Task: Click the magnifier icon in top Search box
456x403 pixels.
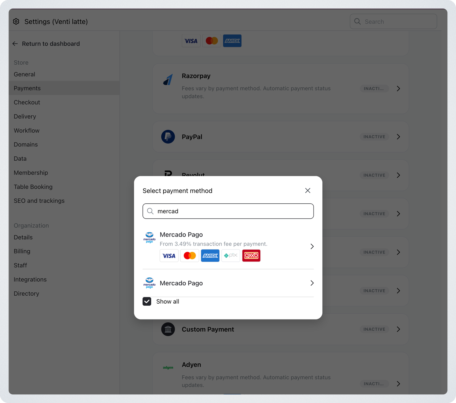Action: (x=357, y=21)
